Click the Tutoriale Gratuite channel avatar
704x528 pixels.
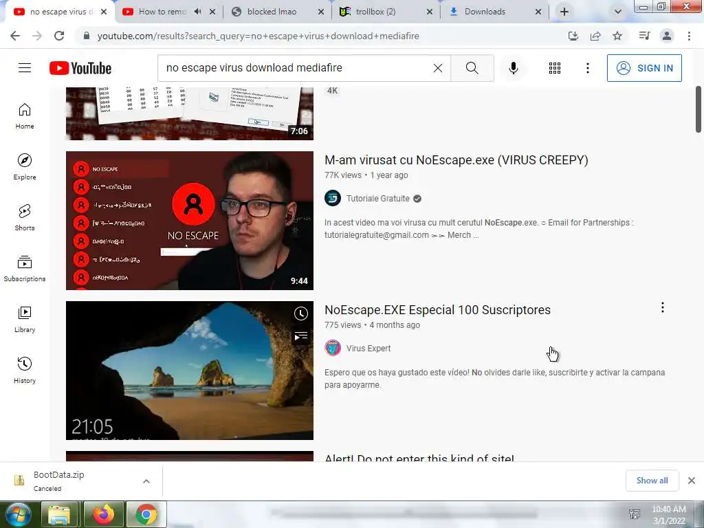click(x=333, y=198)
